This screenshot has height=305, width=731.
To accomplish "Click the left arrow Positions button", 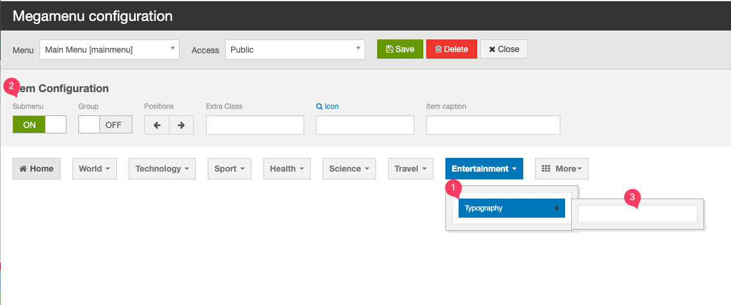I will pyautogui.click(x=157, y=125).
